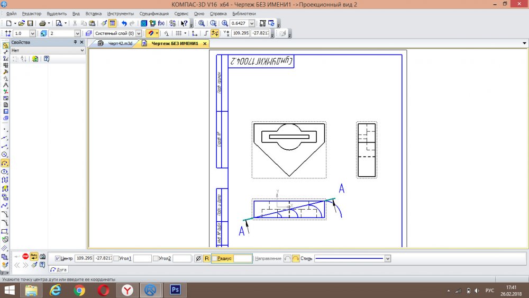
Task: Toggle automatic object creation
Action: [x=34, y=257]
